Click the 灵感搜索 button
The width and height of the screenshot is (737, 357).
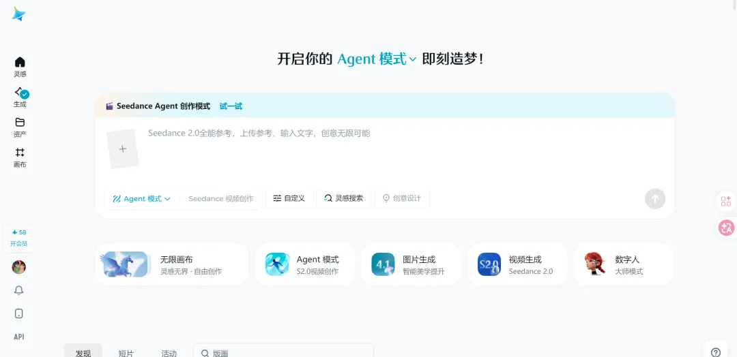coord(343,198)
